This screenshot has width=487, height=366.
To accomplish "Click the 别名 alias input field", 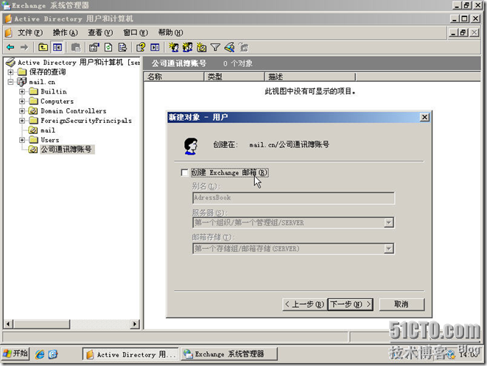I will 293,198.
